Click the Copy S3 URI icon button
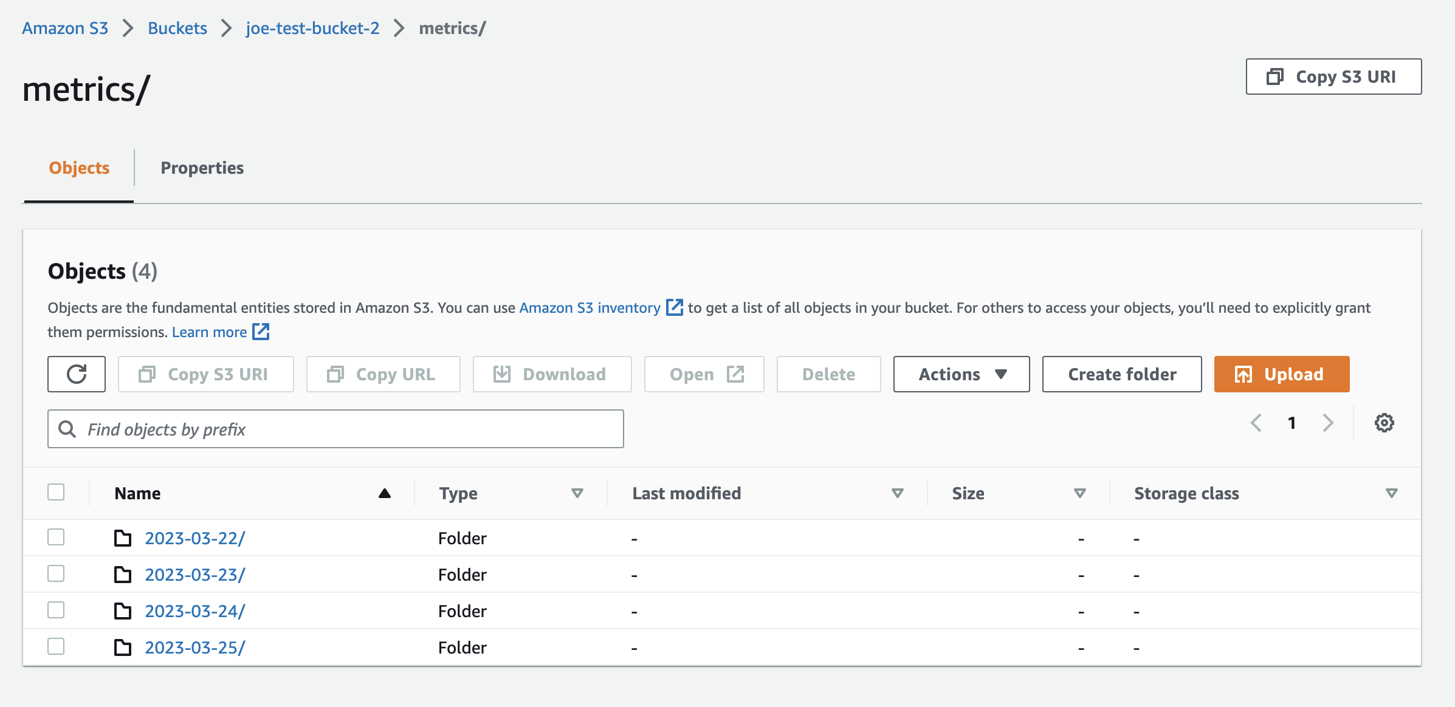This screenshot has width=1455, height=707. tap(146, 374)
